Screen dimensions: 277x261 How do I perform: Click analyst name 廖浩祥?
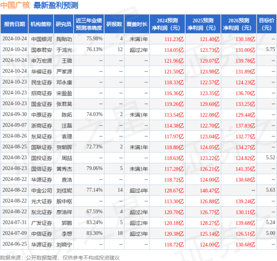(64, 212)
